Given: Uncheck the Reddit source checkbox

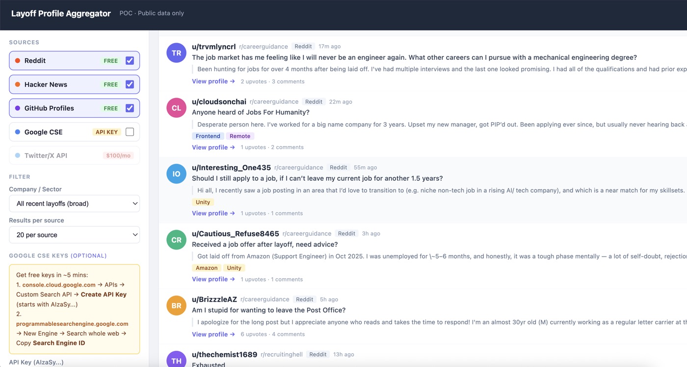Looking at the screenshot, I should point(130,61).
